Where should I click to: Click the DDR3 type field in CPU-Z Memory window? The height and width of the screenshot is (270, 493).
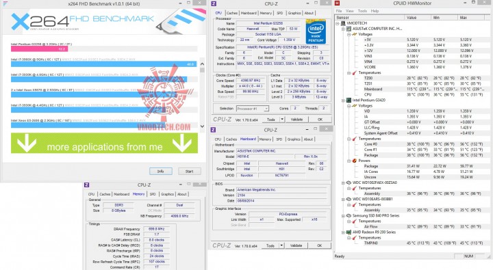tap(119, 205)
